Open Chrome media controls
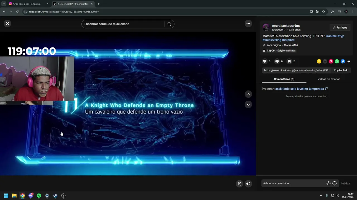This screenshot has height=200, width=357. pos(339,12)
